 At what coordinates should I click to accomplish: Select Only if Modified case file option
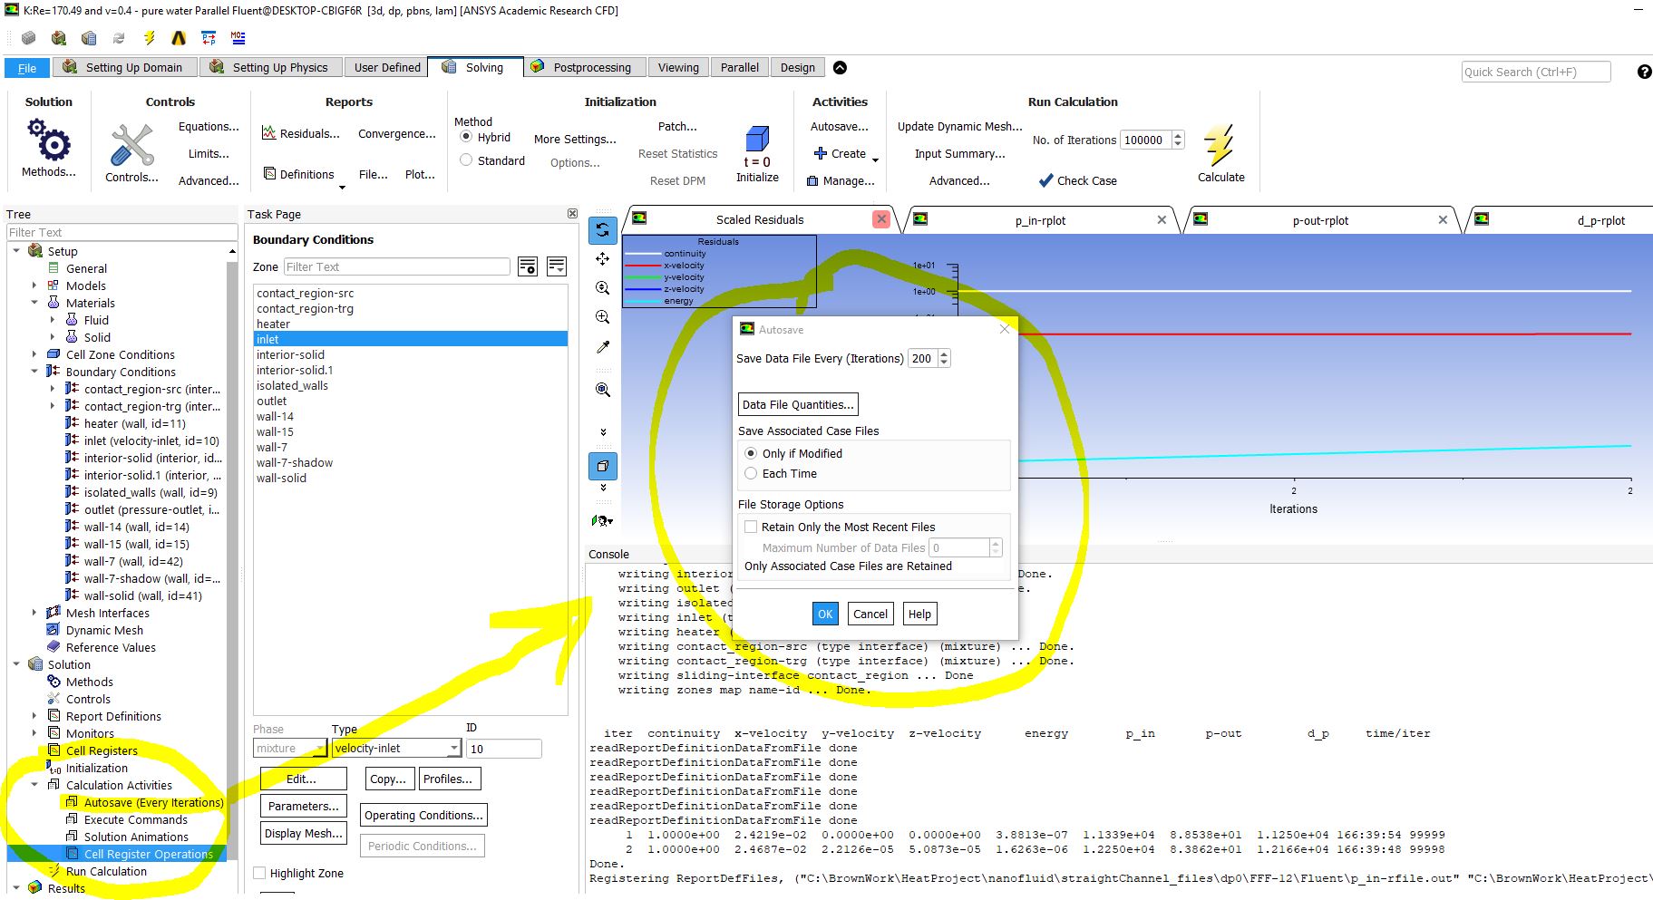751,453
